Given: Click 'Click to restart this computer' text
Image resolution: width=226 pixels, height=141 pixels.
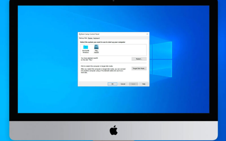Looking at the screenshot, I should click(97, 66).
